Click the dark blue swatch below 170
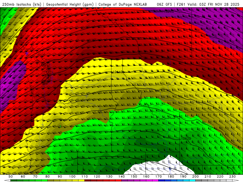The image size is (243, 182). click(x=162, y=180)
